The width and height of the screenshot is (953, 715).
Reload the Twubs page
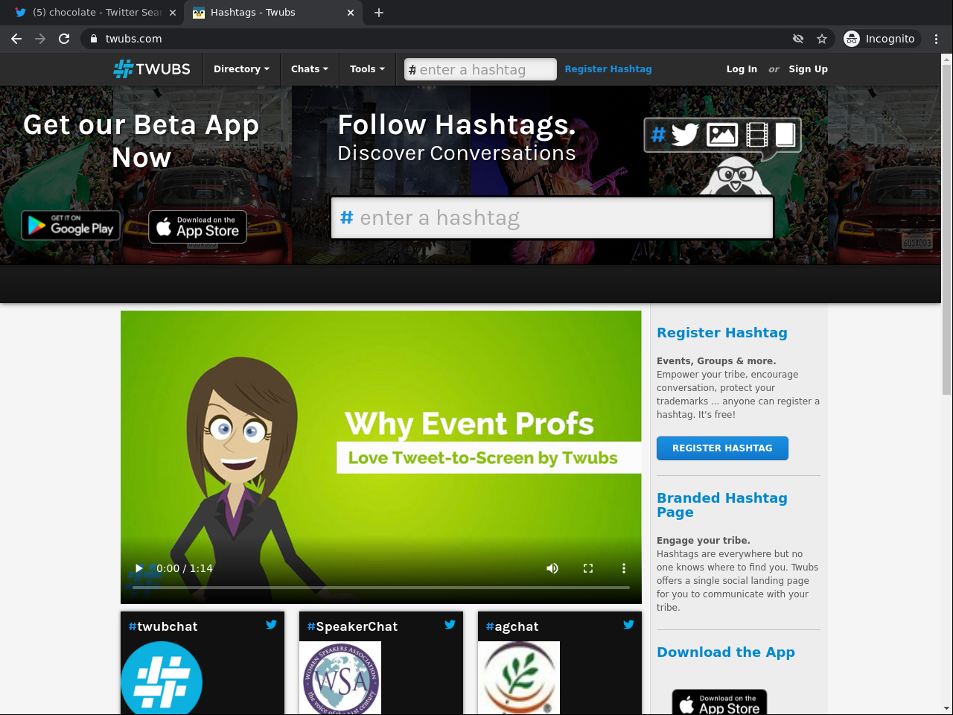pos(64,39)
